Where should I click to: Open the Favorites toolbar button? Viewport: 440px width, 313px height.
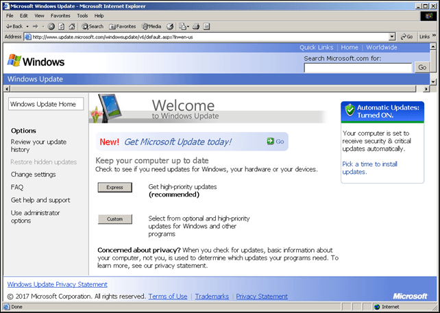click(123, 26)
